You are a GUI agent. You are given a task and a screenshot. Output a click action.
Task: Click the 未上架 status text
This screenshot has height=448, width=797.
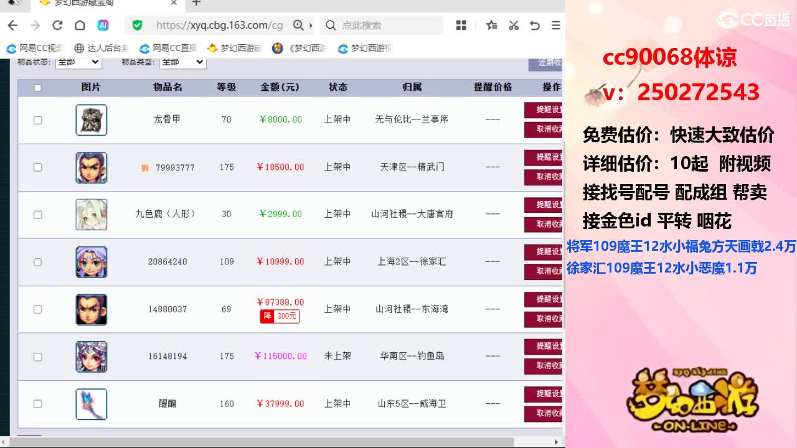point(337,356)
